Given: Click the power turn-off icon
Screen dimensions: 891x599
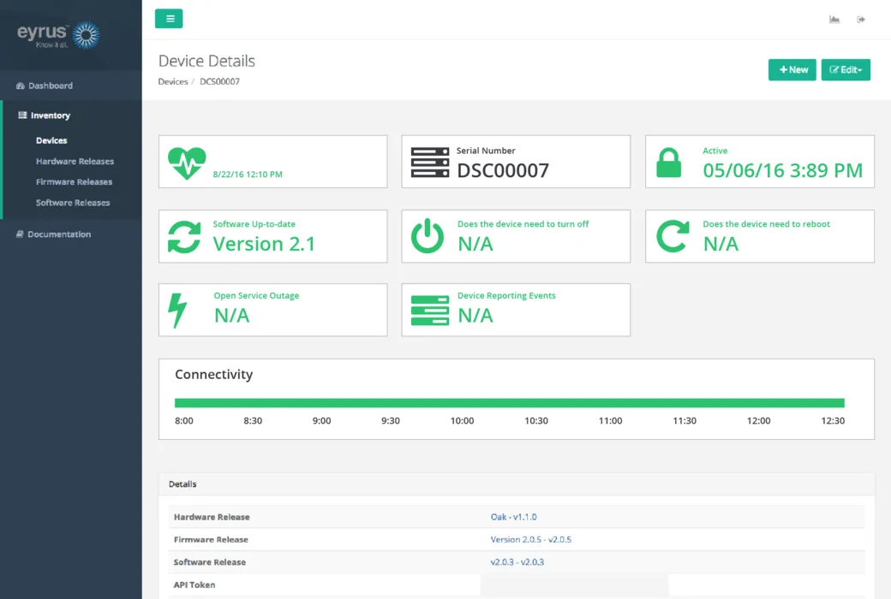Looking at the screenshot, I should tap(428, 236).
